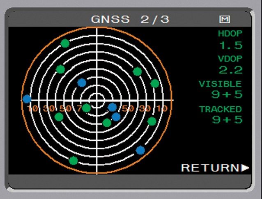The width and height of the screenshot is (262, 199).
Task: Click the boxed M message indicator
Action: coord(225,20)
